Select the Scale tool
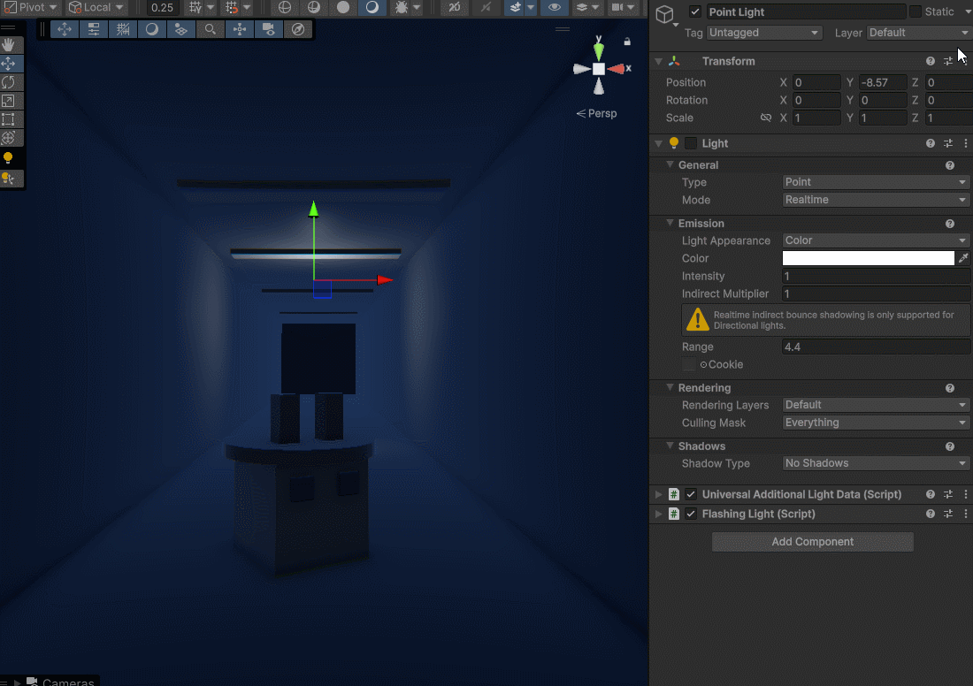This screenshot has height=686, width=973. pos(9,101)
